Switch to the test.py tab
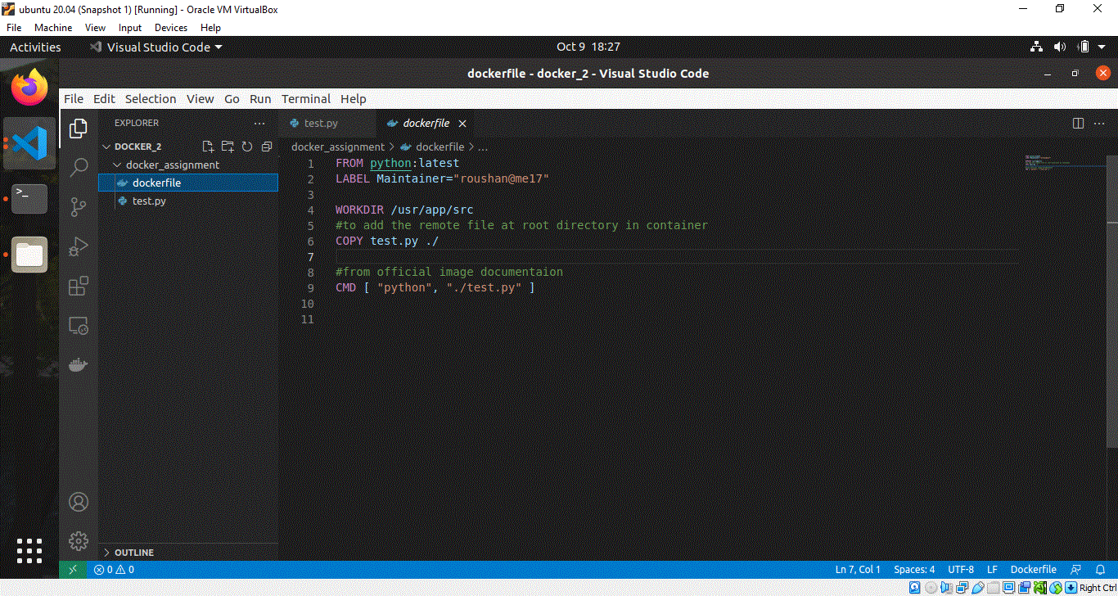1118x596 pixels. point(319,123)
